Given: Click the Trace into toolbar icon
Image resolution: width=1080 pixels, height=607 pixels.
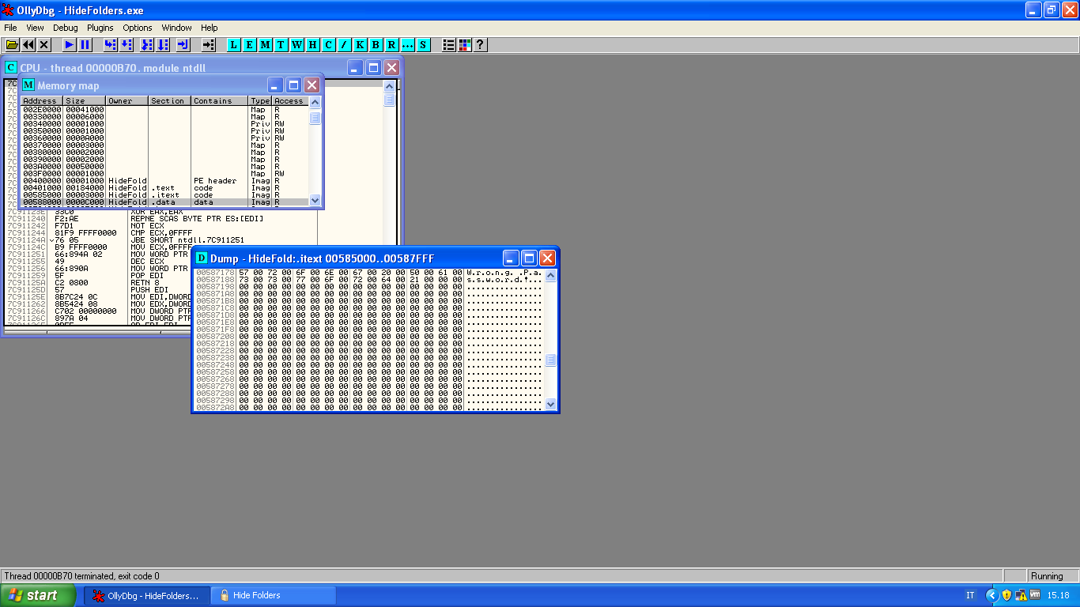Looking at the screenshot, I should point(149,45).
